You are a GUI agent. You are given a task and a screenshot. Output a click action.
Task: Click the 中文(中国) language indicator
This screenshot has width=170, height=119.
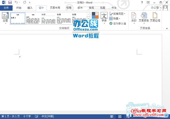[x=48, y=116]
